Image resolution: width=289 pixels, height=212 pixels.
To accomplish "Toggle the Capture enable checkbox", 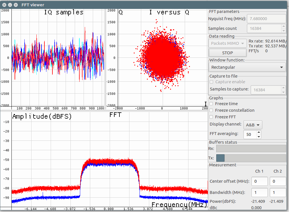I will (212, 82).
